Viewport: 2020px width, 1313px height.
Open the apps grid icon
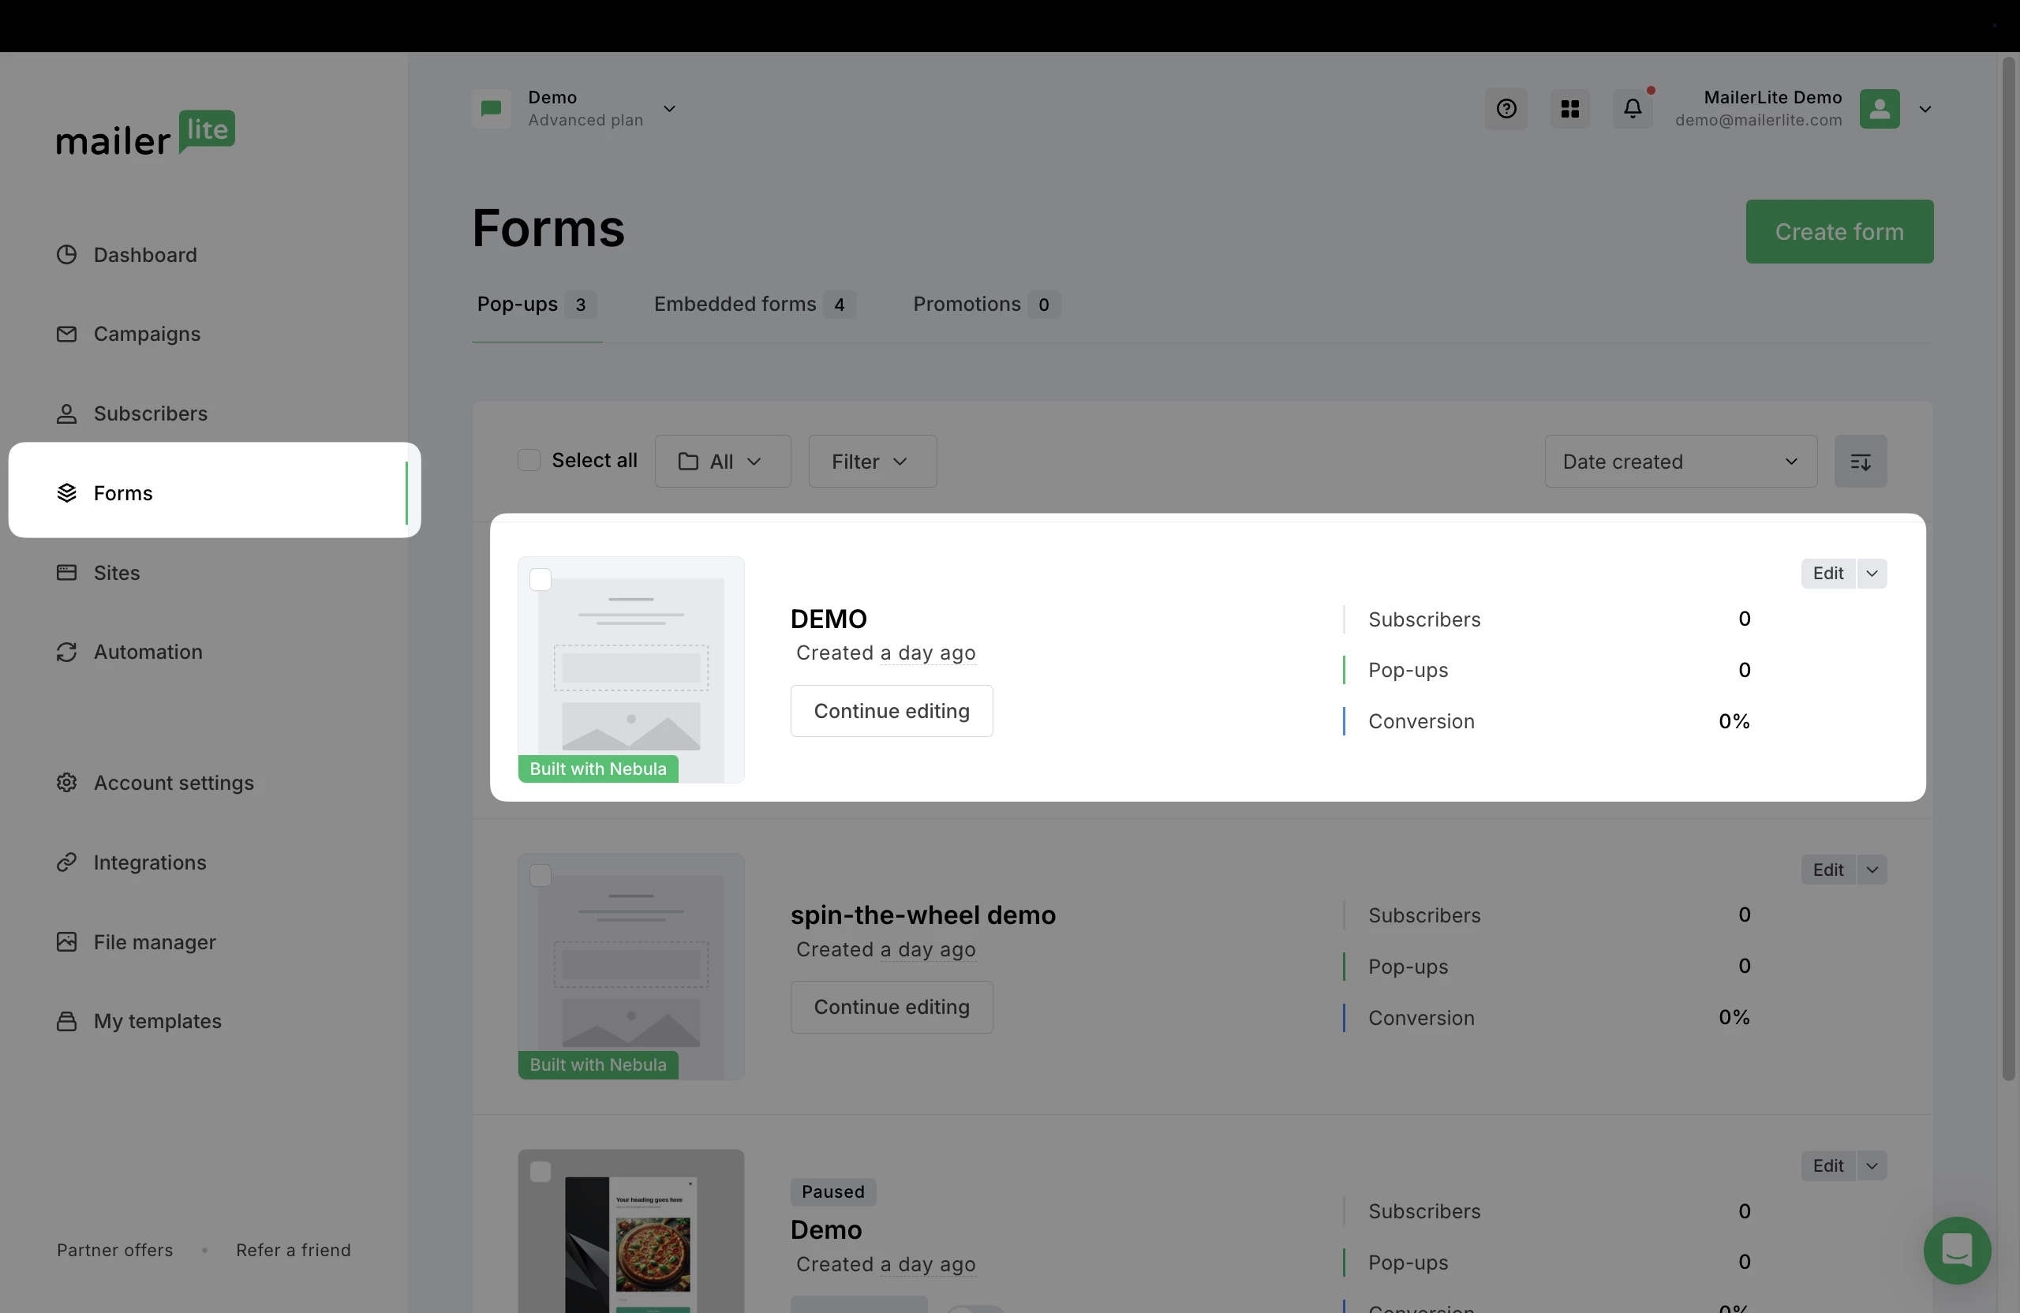click(1569, 109)
